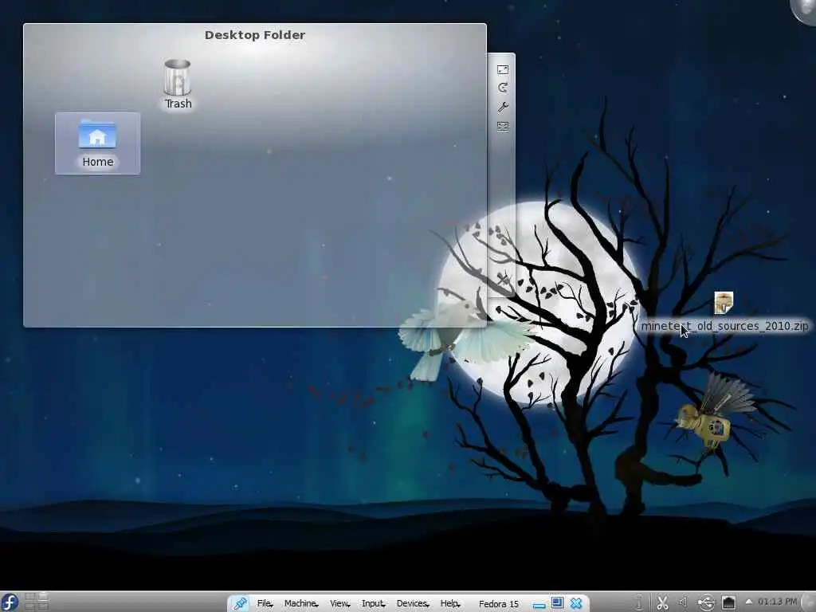The image size is (816, 612).
Task: Open the VirtualBox Input menu
Action: click(x=373, y=604)
